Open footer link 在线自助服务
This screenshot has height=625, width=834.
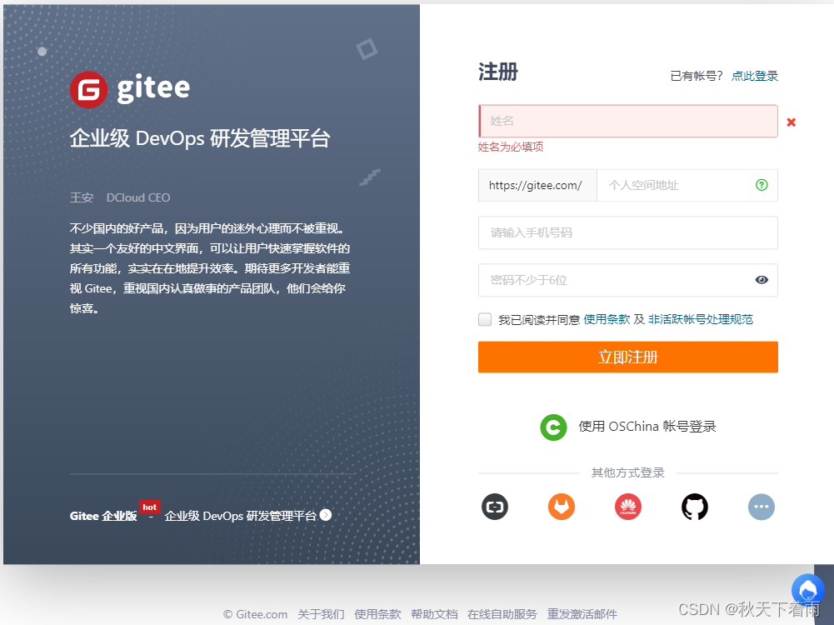[502, 614]
